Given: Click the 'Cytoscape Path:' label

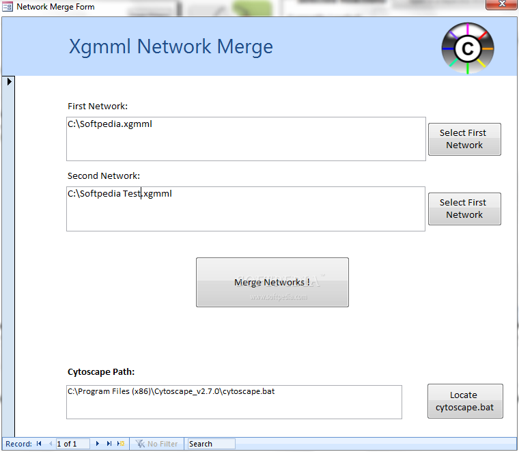Looking at the screenshot, I should [x=101, y=372].
